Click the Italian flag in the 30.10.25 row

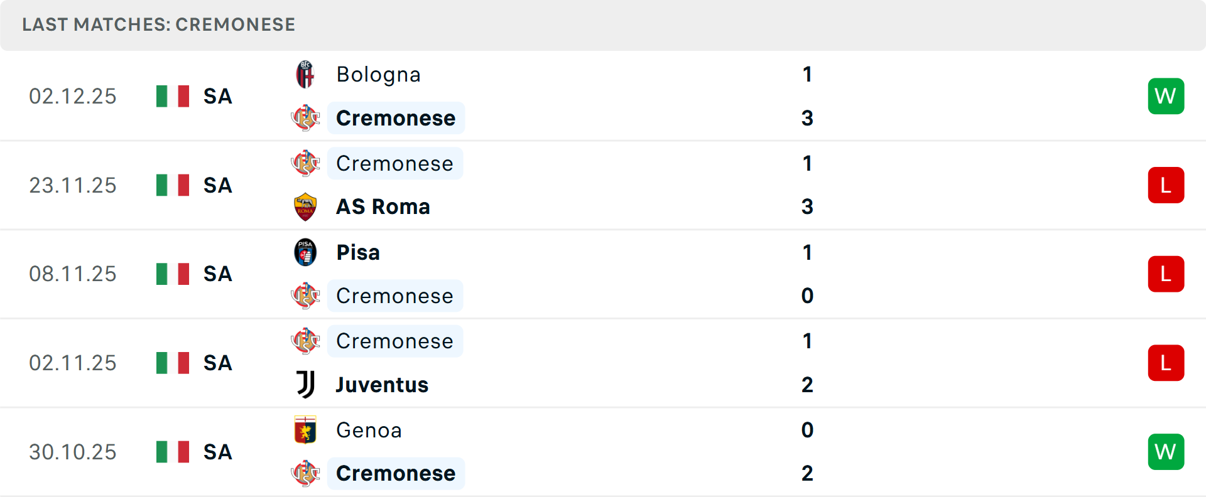pos(173,452)
